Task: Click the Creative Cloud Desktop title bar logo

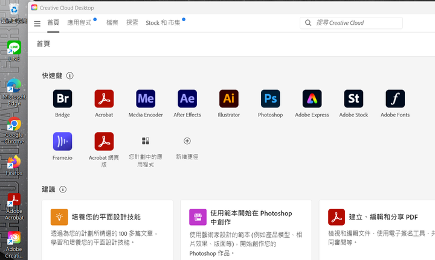Action: click(34, 7)
